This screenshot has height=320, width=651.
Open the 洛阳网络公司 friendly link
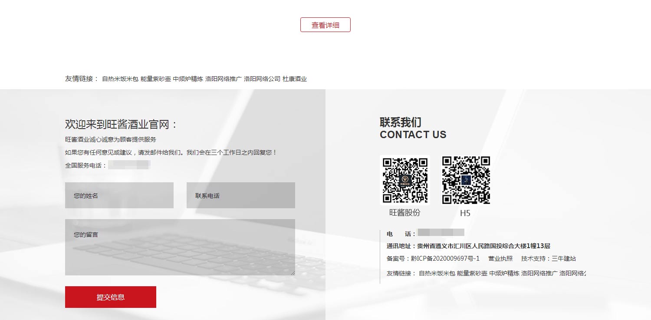261,79
